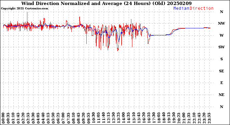
Task: Click the 23:55 time axis label
Action: click(x=209, y=118)
